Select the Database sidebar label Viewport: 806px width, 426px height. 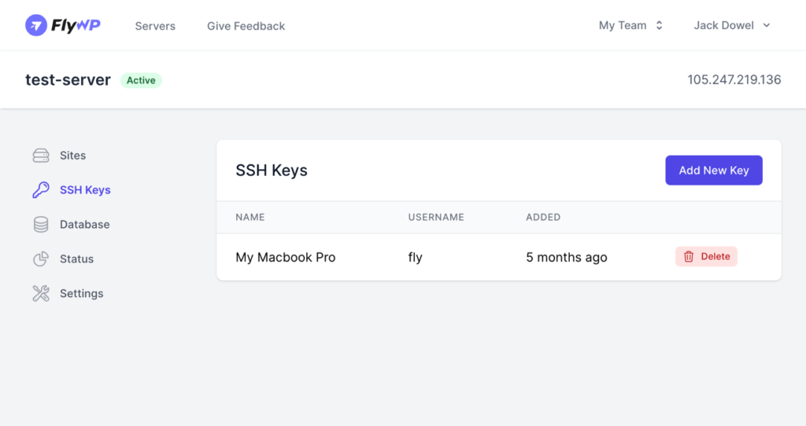85,224
